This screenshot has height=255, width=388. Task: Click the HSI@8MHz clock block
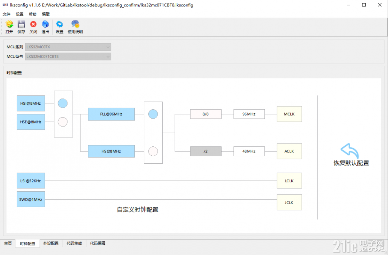click(x=31, y=103)
